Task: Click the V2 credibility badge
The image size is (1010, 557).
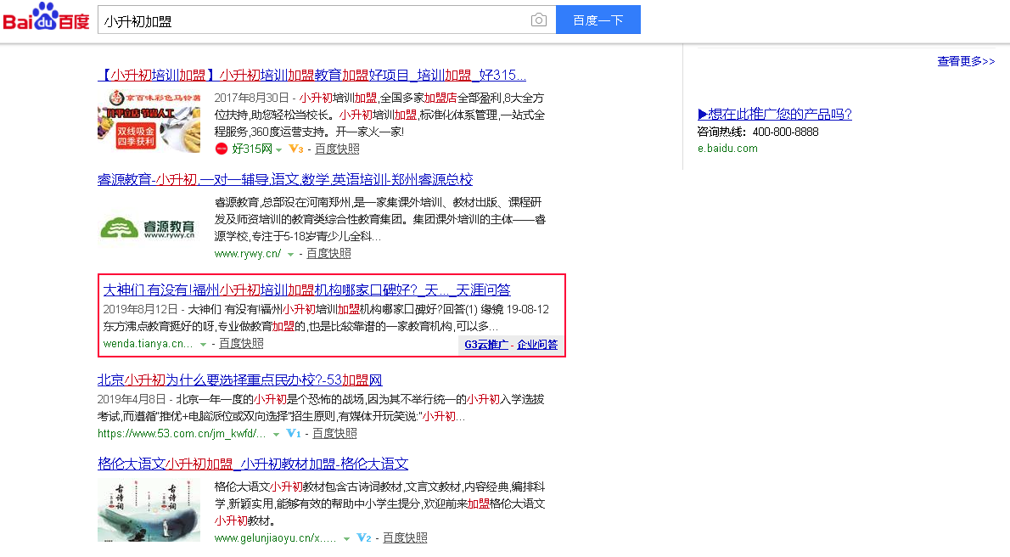Action: click(x=364, y=537)
